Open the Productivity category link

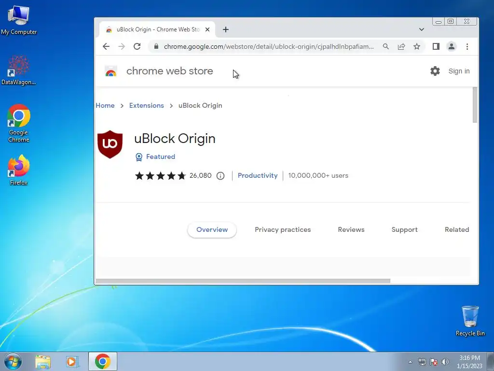click(258, 176)
